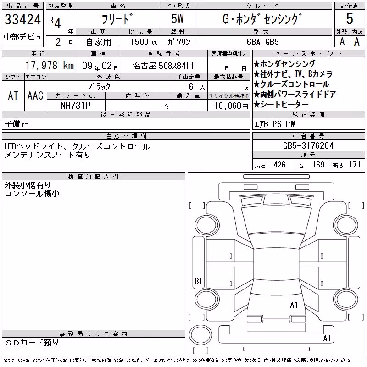This screenshot has width=367, height=367.
Task: Click exterior grade A under 外装
Action: [x=342, y=42]
